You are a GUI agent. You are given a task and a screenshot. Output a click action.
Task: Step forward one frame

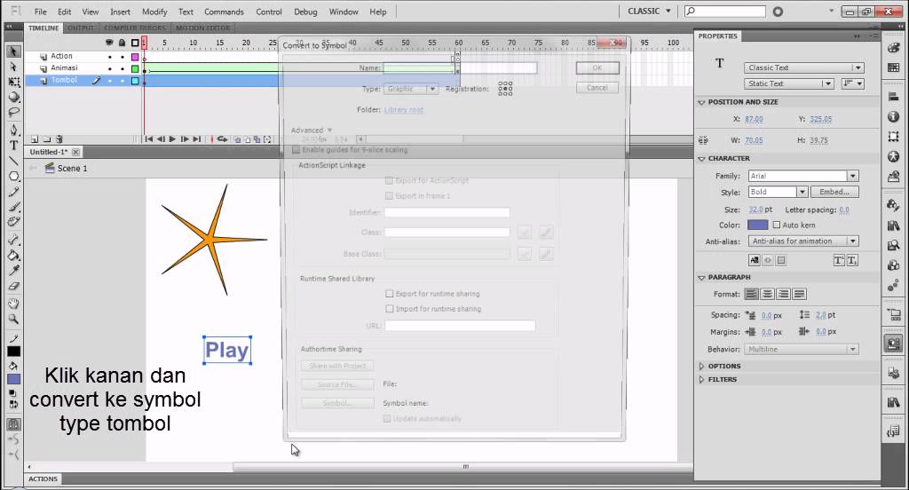click(x=185, y=139)
